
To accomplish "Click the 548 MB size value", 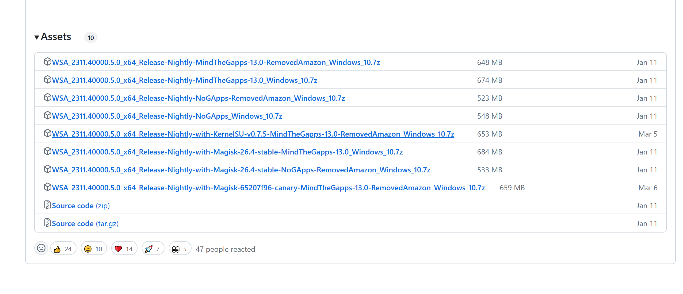I will [490, 116].
